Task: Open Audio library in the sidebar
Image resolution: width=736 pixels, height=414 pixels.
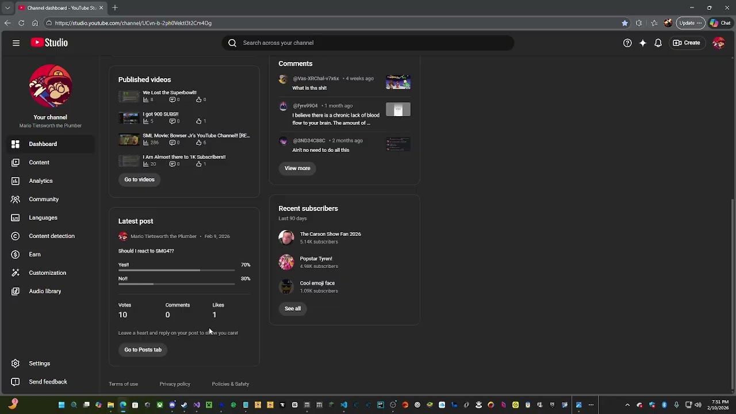Action: [50, 291]
